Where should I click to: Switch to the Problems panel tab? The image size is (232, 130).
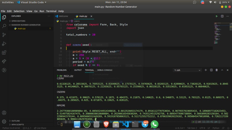tap(62, 70)
